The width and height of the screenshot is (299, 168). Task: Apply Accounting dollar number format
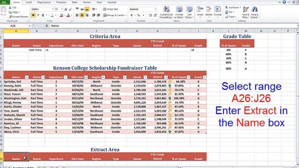click(x=131, y=15)
